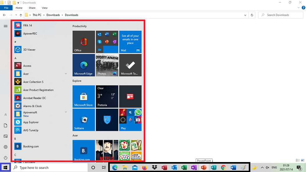The width and height of the screenshot is (306, 172).
Task: Open the notification center icon
Action: pyautogui.click(x=299, y=168)
